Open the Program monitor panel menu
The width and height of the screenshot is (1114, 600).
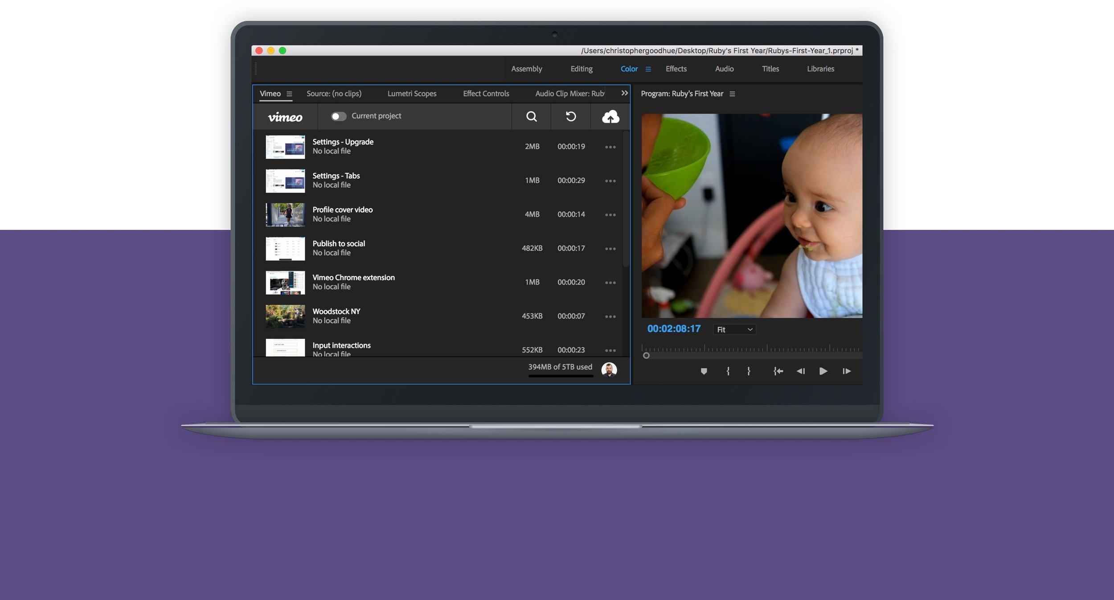click(x=732, y=94)
